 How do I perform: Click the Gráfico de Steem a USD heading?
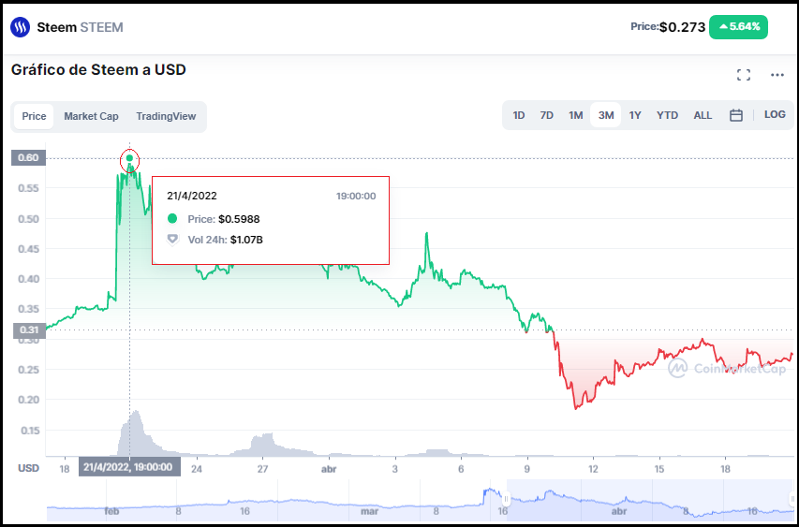(x=98, y=69)
